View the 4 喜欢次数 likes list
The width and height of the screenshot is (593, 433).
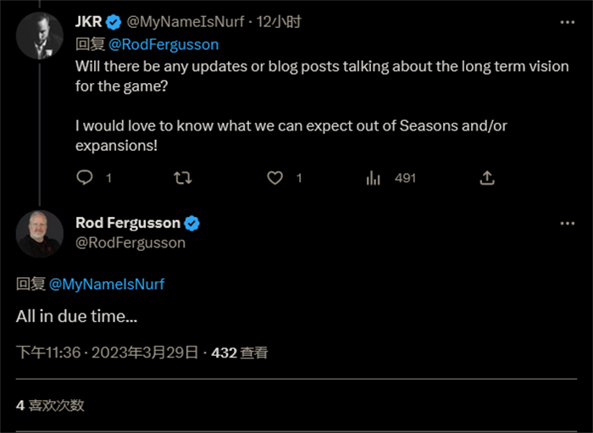50,405
